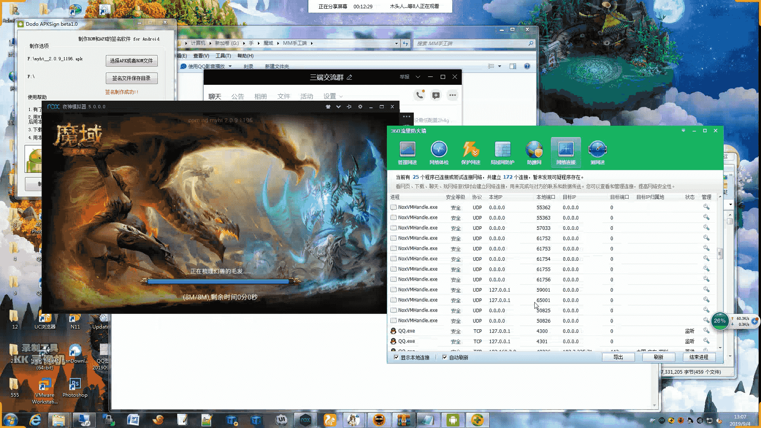
Task: Expand Explorer view options dropdown arrow
Action: click(499, 66)
